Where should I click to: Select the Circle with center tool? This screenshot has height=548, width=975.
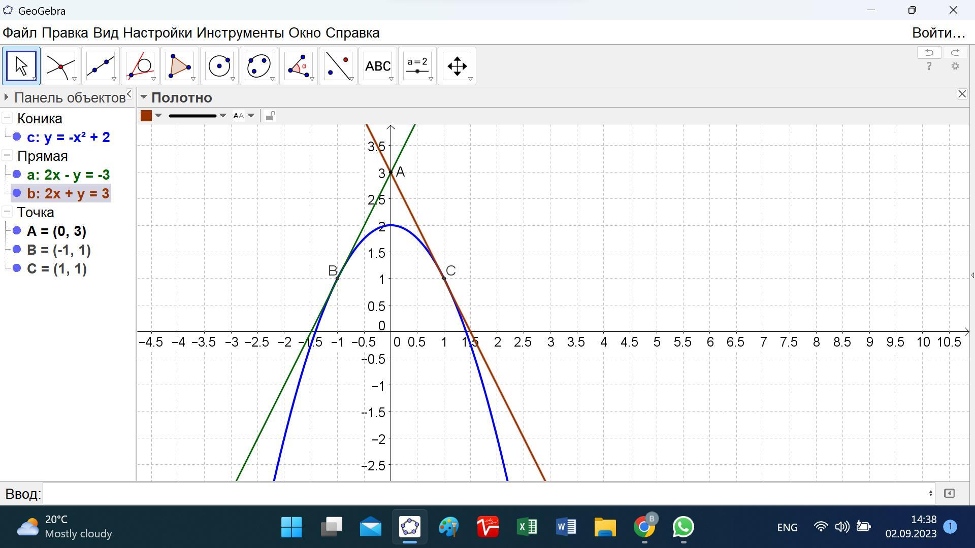[x=219, y=66]
